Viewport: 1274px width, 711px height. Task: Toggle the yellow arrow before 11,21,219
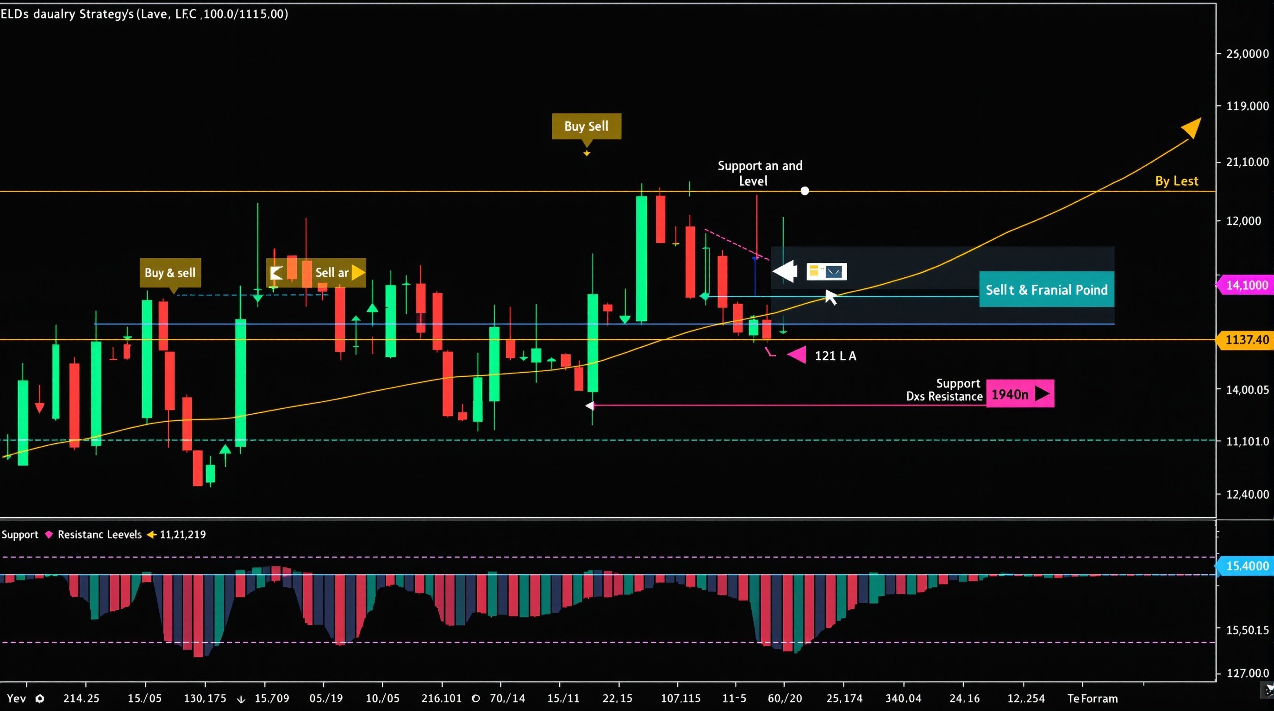[151, 535]
